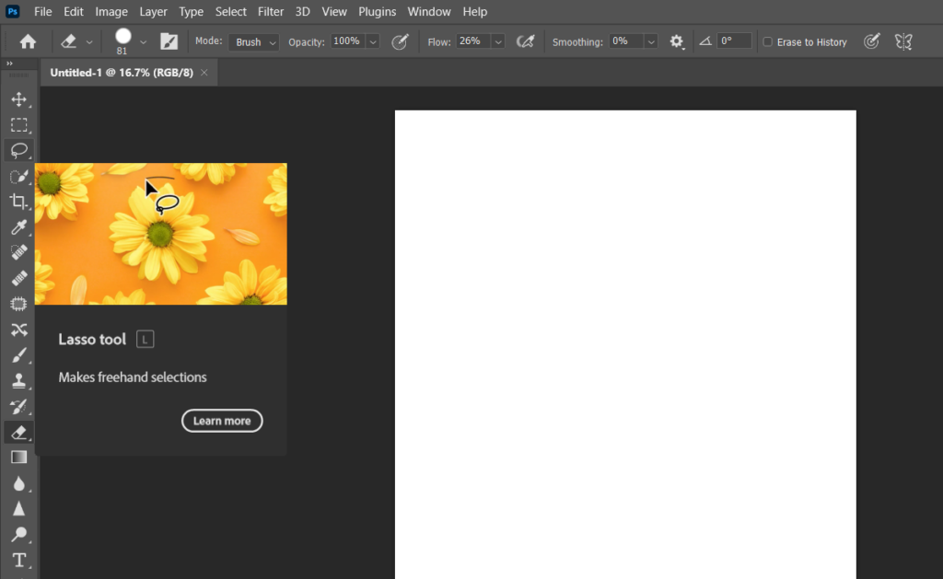Open the Image menu

(x=111, y=11)
